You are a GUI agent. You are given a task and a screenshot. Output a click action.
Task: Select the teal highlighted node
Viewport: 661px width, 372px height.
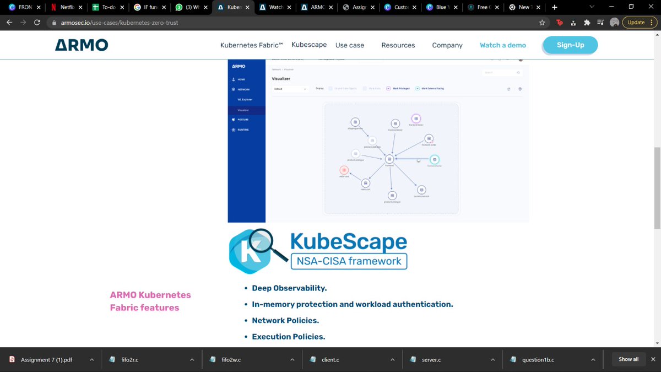434,159
